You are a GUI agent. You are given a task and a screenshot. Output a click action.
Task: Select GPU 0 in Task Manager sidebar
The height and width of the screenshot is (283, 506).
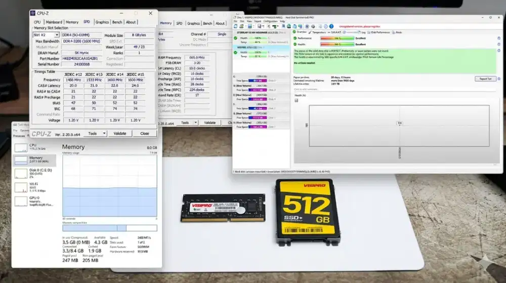[x=34, y=201]
